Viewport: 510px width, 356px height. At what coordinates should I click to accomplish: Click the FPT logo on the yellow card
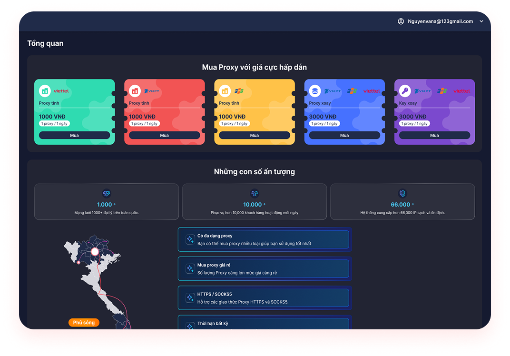238,90
